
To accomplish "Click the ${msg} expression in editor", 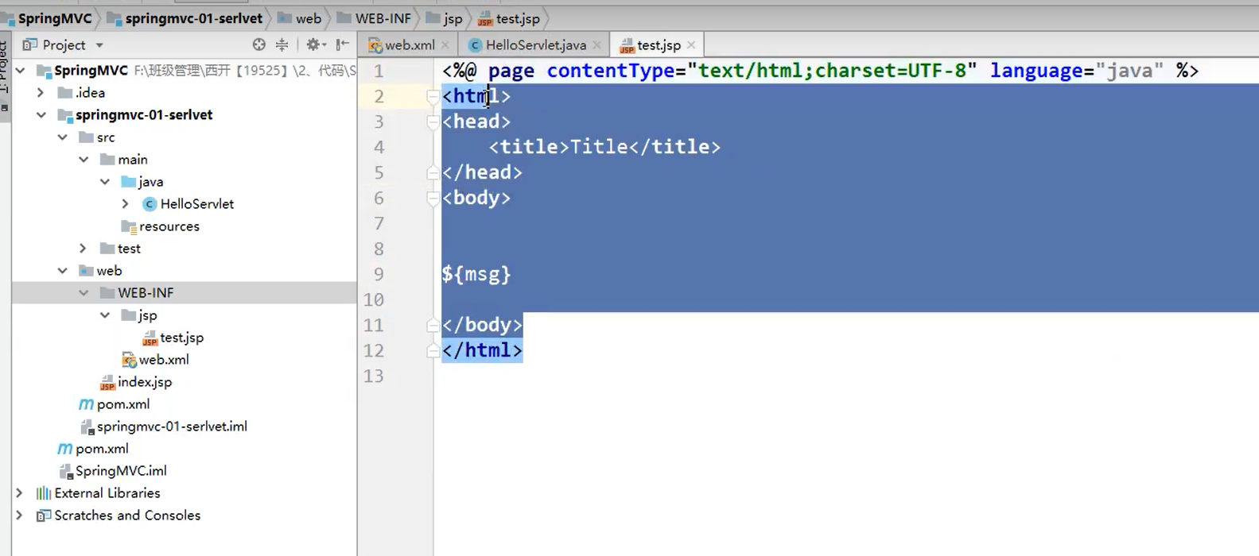I will click(x=476, y=274).
